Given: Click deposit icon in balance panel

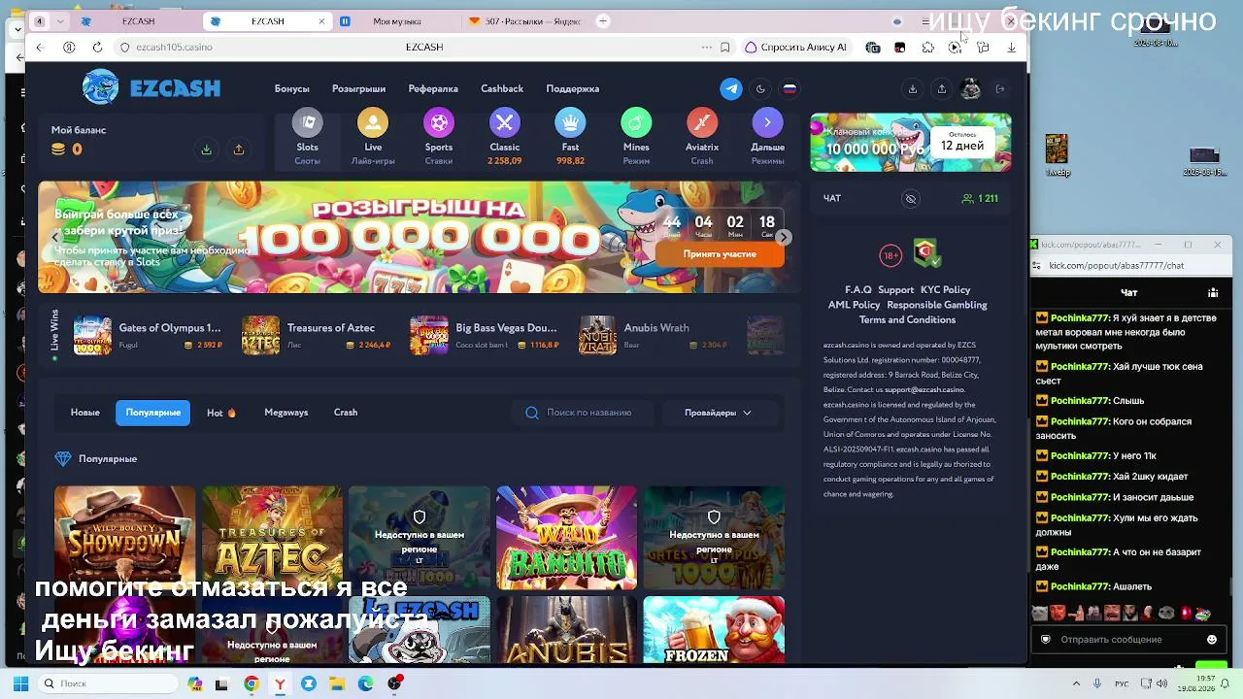Looking at the screenshot, I should (206, 150).
